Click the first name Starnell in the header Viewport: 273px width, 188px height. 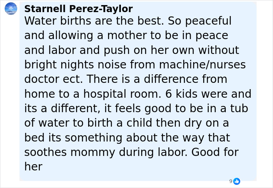[x=45, y=9]
